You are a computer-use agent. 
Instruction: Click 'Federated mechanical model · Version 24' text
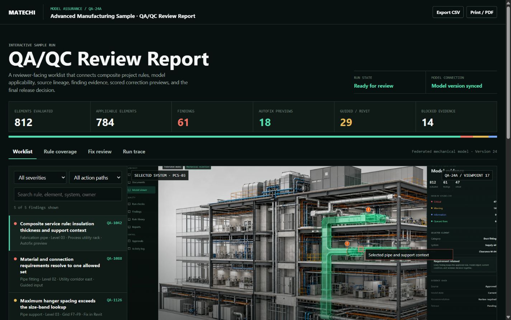tap(454, 152)
